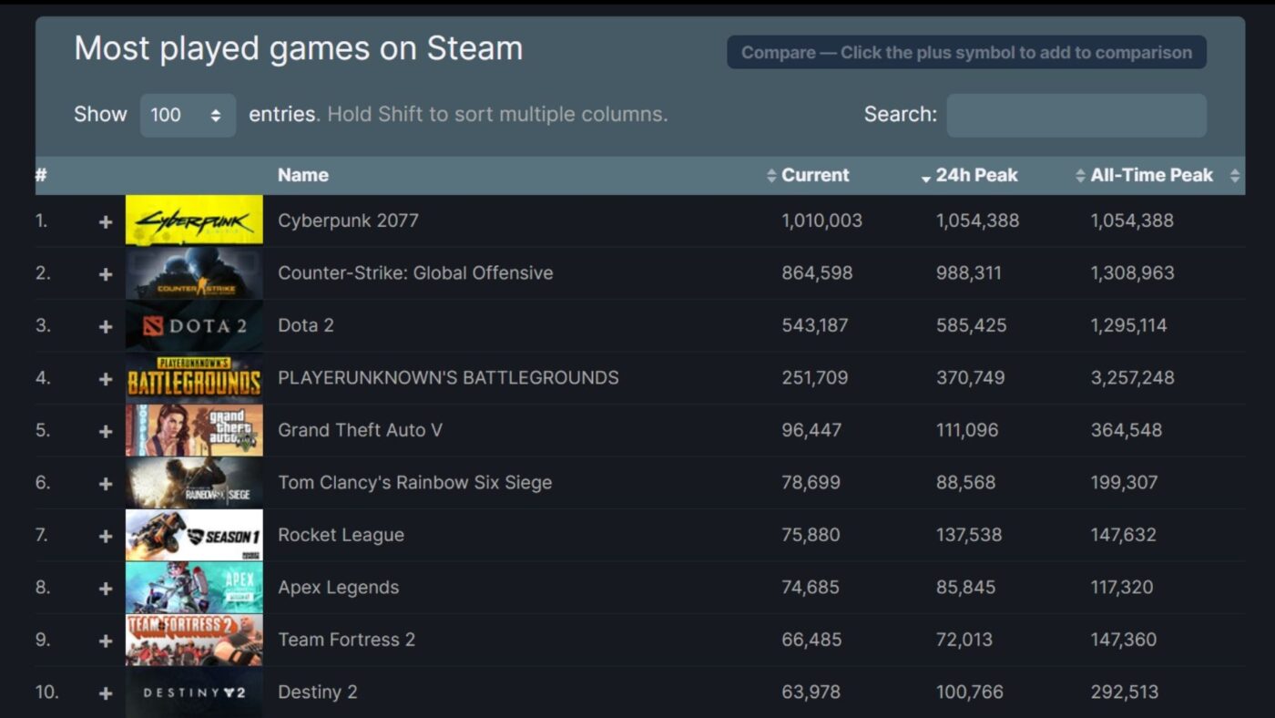
Task: Click the Compare banner at the top
Action: pos(966,52)
